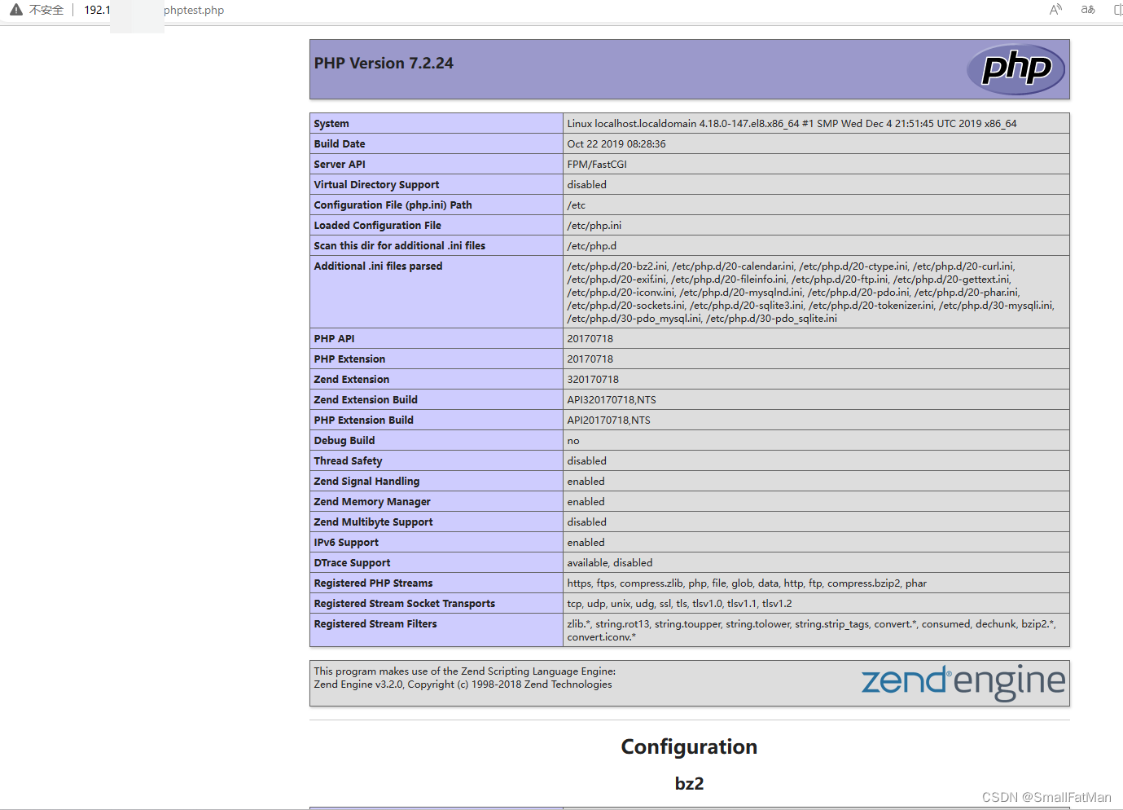The width and height of the screenshot is (1123, 810).
Task: Click the Scan this dir label
Action: [400, 245]
